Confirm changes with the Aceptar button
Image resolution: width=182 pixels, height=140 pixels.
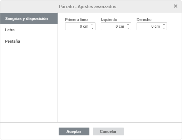tap(74, 131)
